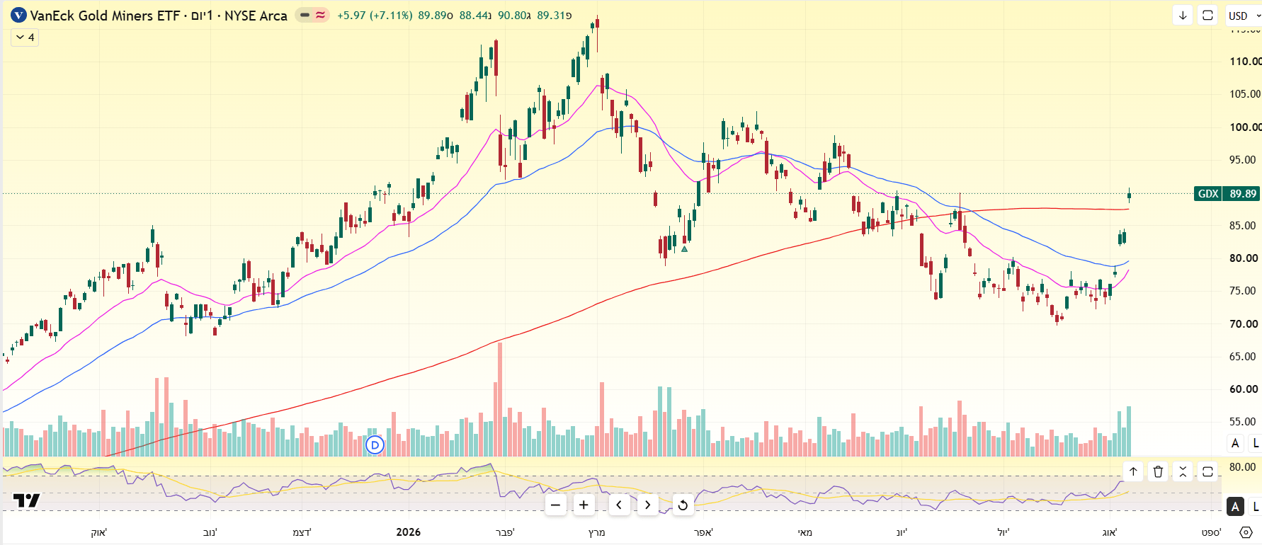Click the מרץ month label on time axis

click(596, 532)
